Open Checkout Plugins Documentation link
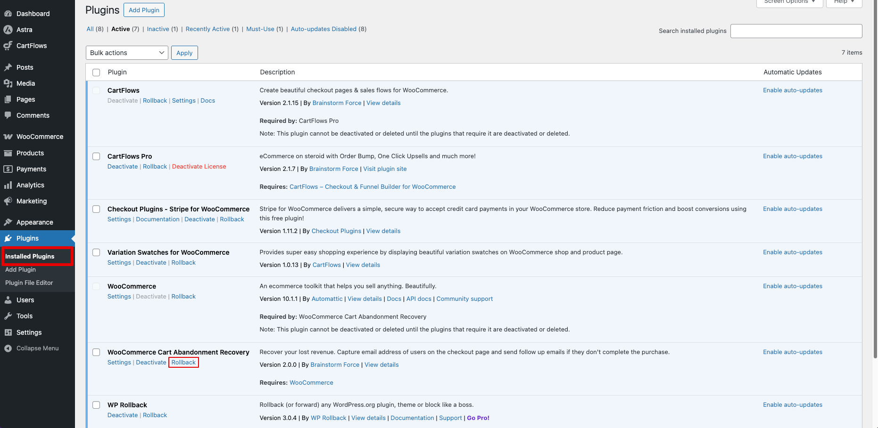 (157, 219)
